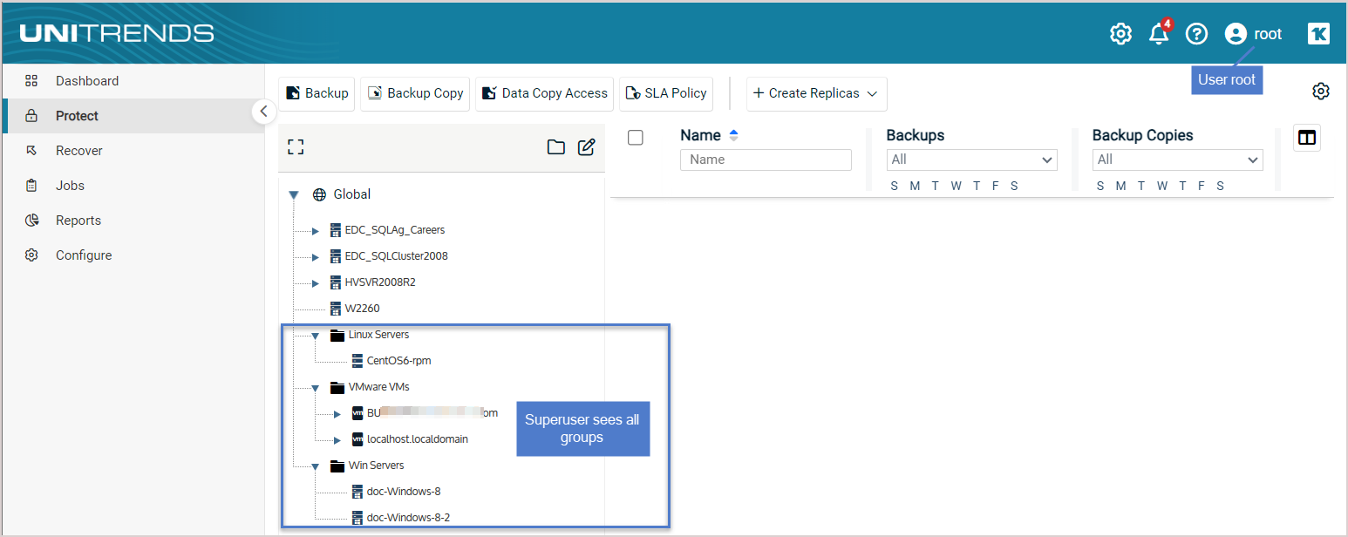Select Protect in sidebar
This screenshot has height=537, width=1348.
[x=133, y=116]
